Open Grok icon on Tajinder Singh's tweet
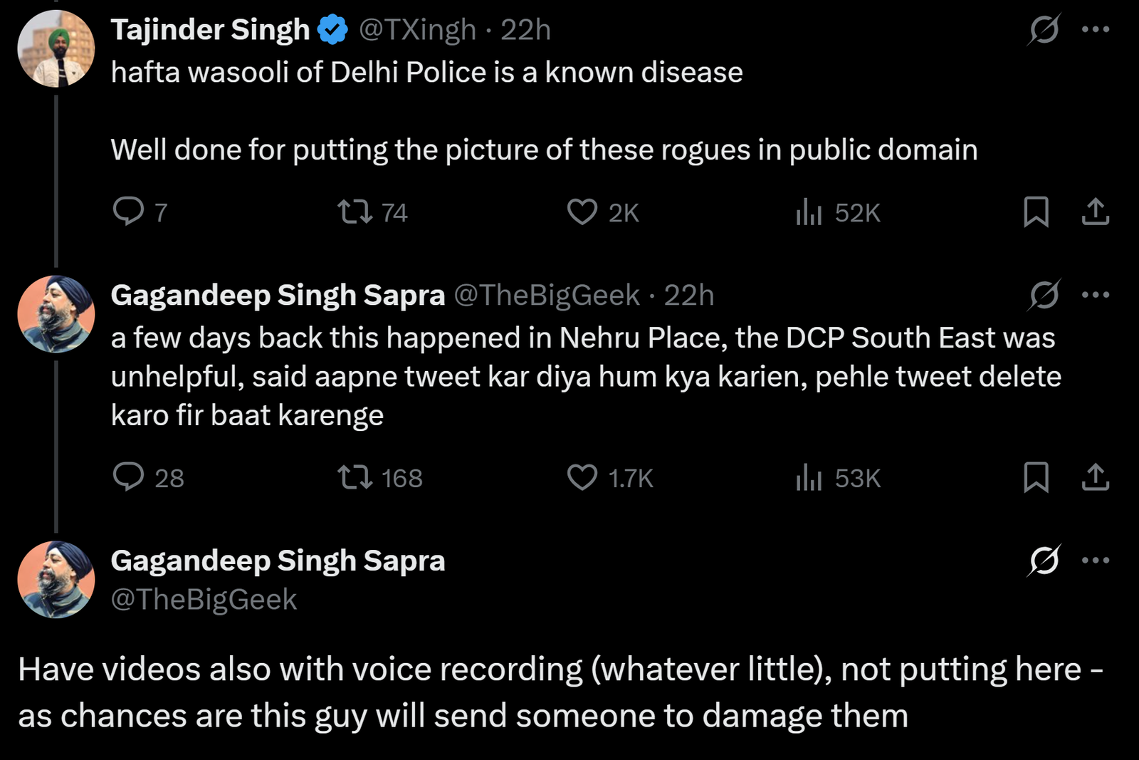The height and width of the screenshot is (760, 1139). (x=1044, y=29)
